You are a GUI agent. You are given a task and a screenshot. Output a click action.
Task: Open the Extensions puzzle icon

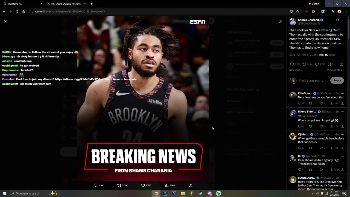(x=313, y=11)
